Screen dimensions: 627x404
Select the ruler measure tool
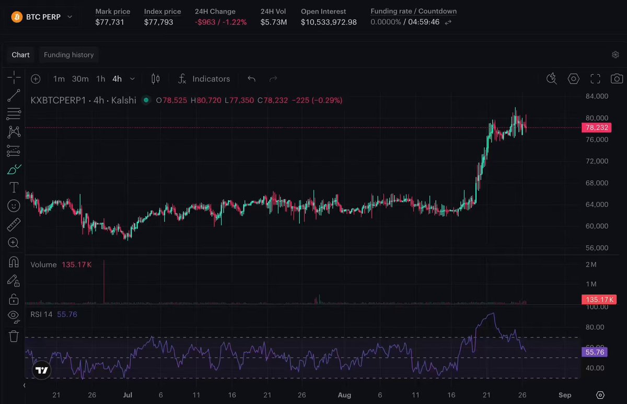(14, 224)
